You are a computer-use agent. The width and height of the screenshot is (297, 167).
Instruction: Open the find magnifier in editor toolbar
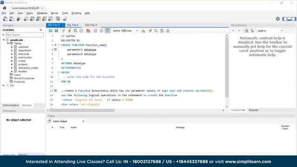tap(156, 31)
